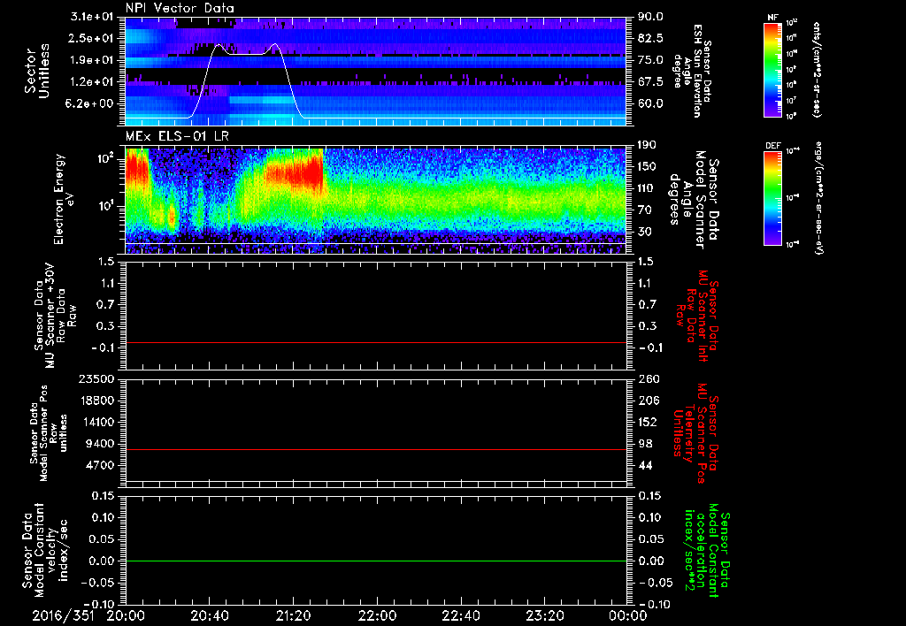This screenshot has height=626, width=906.
Task: Click the red 'MU Scanner Int Raw Data' label
Action: point(695,316)
